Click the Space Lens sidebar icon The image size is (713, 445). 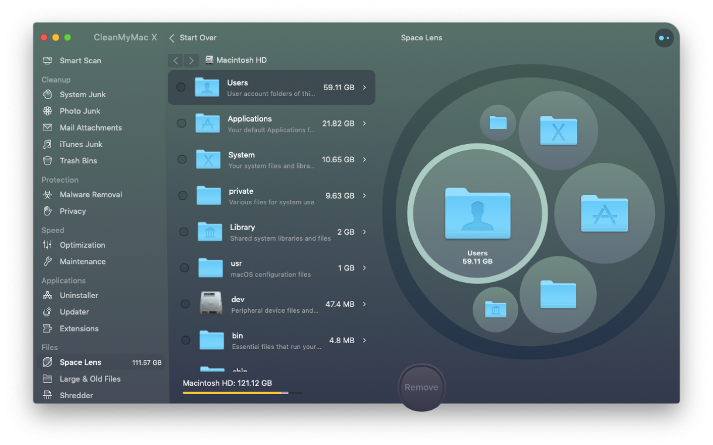(47, 362)
